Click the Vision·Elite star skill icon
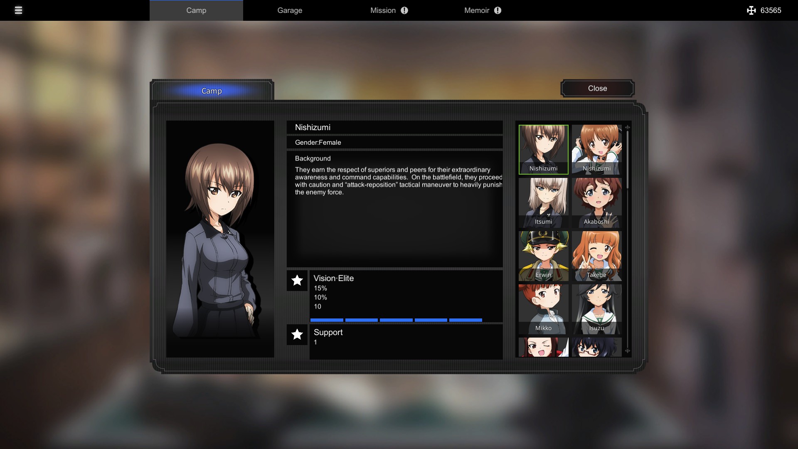The width and height of the screenshot is (798, 449). click(x=297, y=281)
